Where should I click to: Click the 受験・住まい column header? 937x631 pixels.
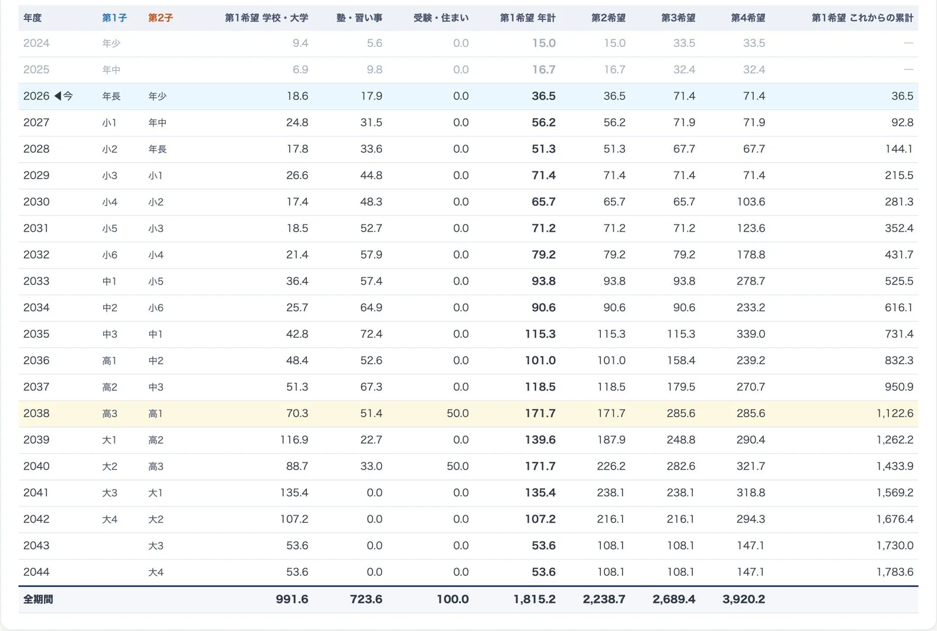pyautogui.click(x=441, y=18)
